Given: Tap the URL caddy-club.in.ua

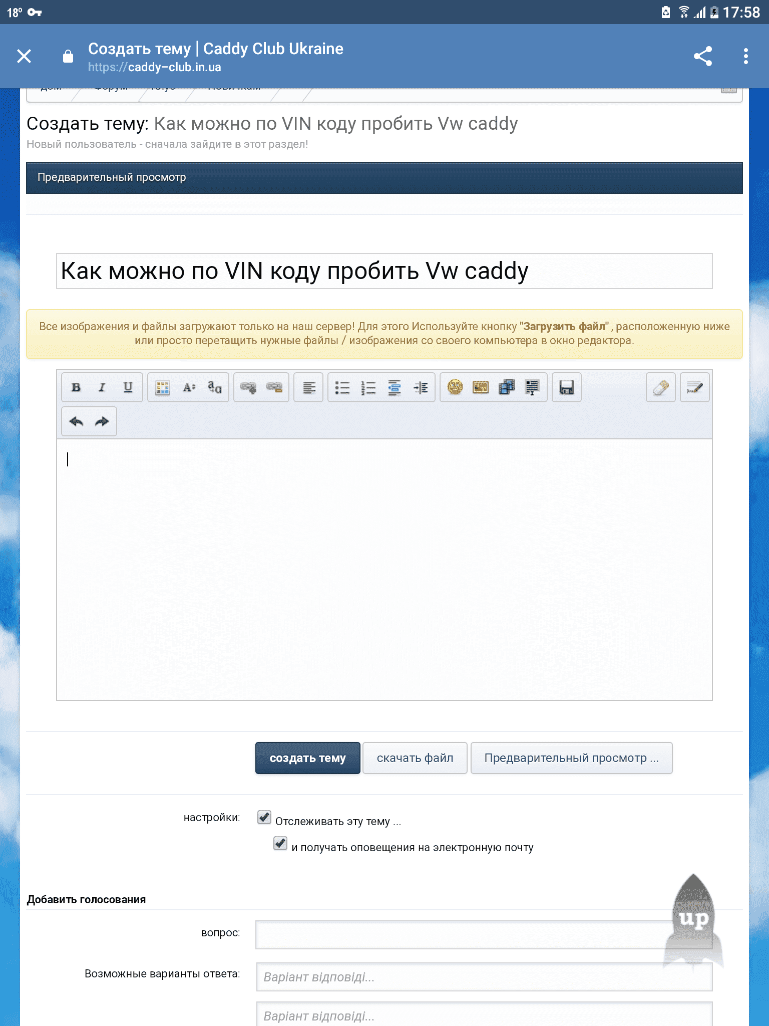Looking at the screenshot, I should 155,67.
